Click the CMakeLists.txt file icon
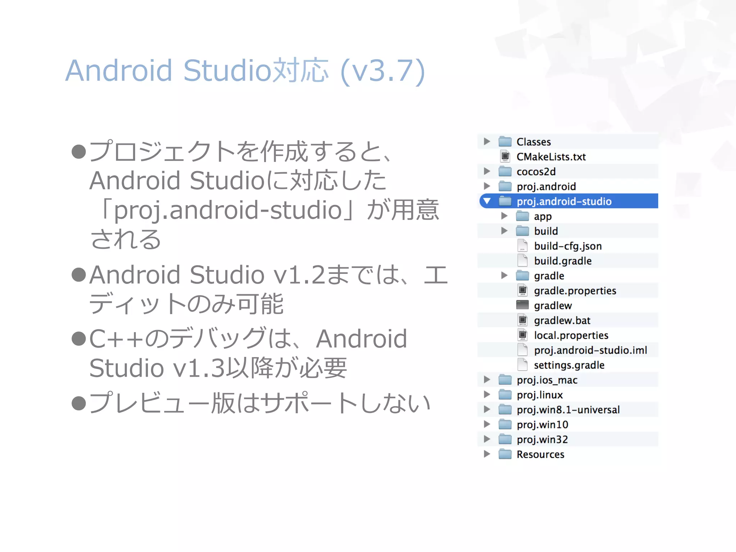The width and height of the screenshot is (736, 552). [505, 156]
